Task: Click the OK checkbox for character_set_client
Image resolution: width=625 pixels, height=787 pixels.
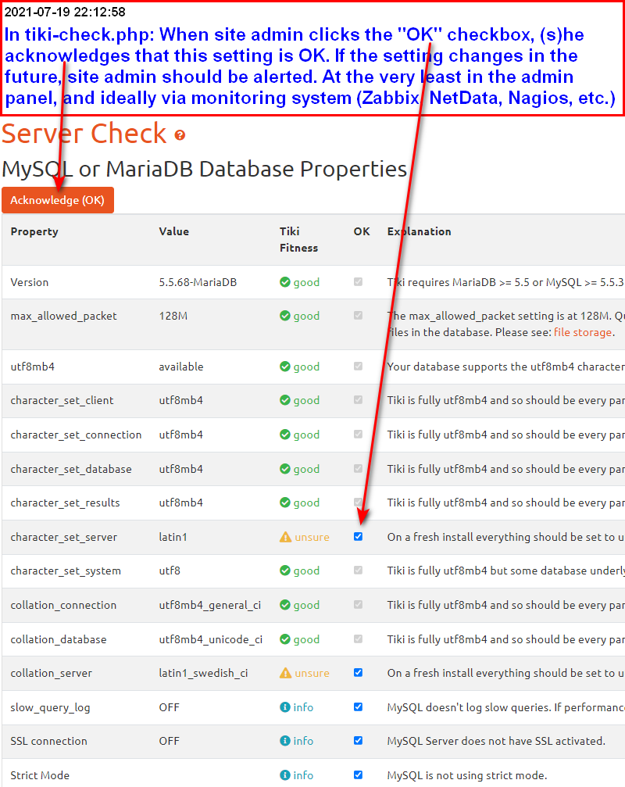Action: (x=358, y=399)
